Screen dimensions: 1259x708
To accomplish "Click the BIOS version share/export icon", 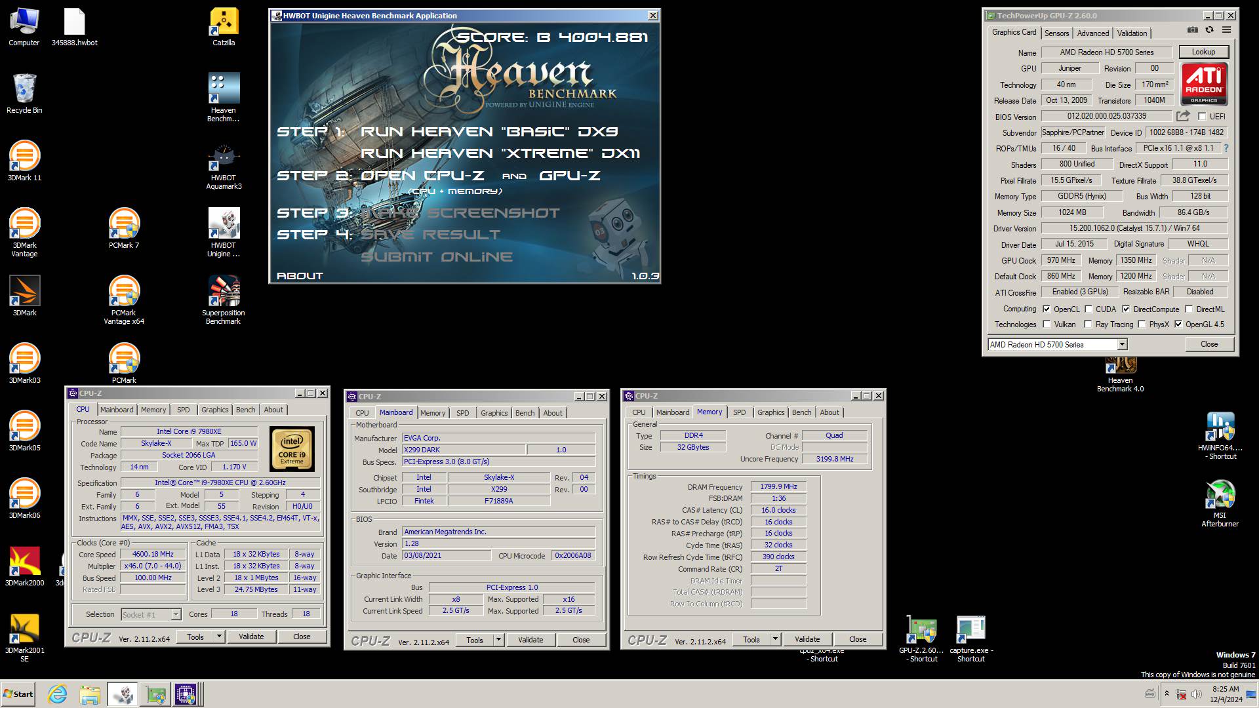I will (x=1183, y=116).
